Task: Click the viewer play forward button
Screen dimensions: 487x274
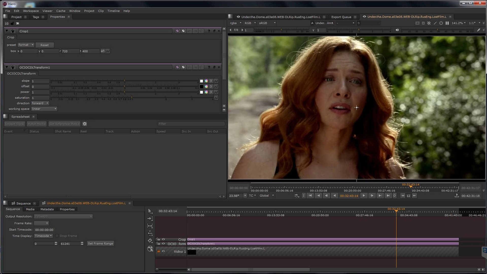Action: [x=364, y=196]
